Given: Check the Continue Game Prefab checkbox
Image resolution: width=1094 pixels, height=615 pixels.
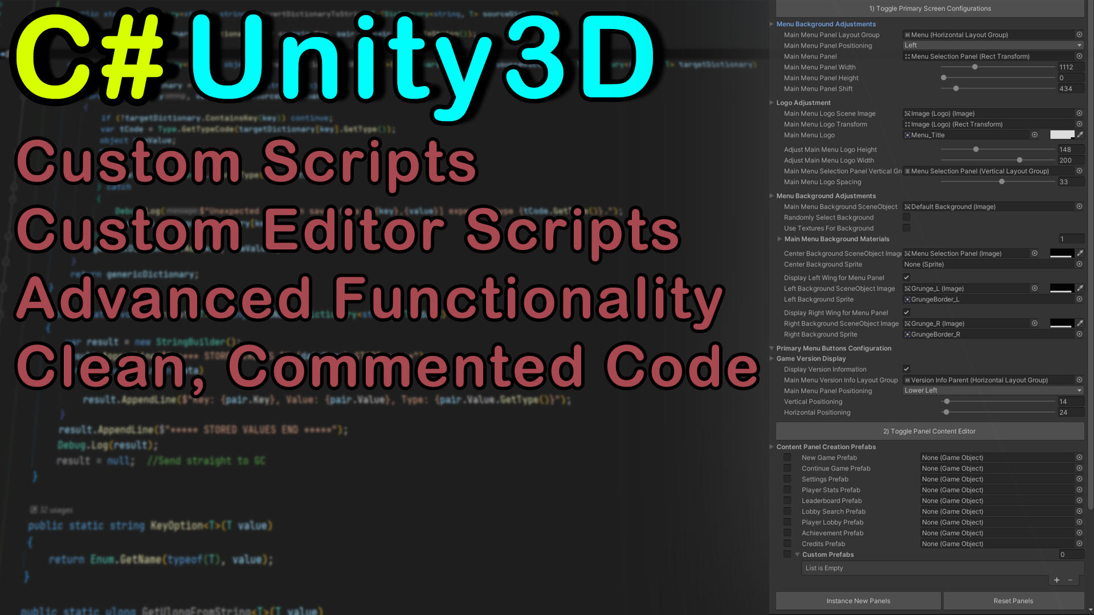Looking at the screenshot, I should click(x=787, y=468).
